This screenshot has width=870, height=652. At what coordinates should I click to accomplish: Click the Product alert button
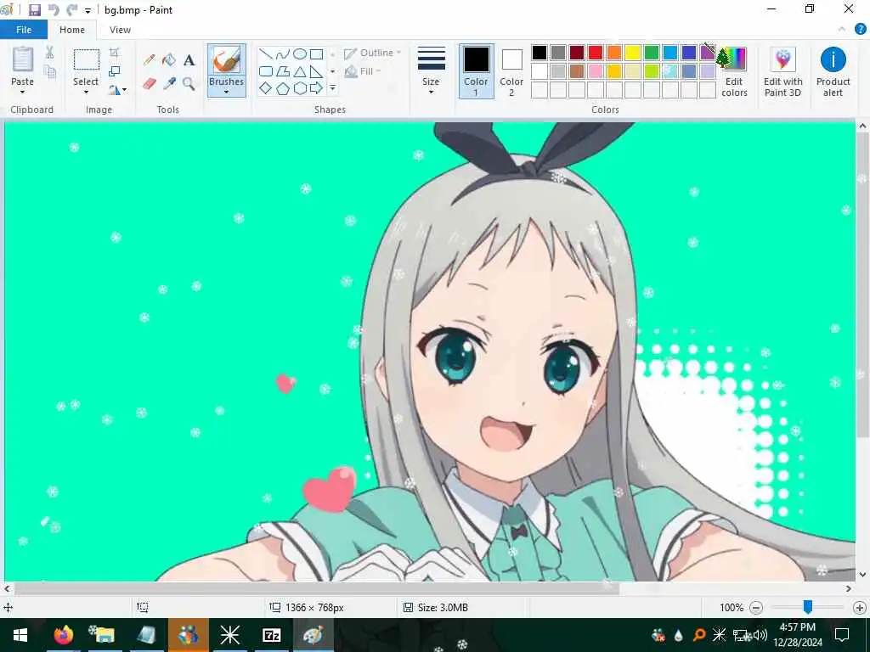[x=833, y=71]
